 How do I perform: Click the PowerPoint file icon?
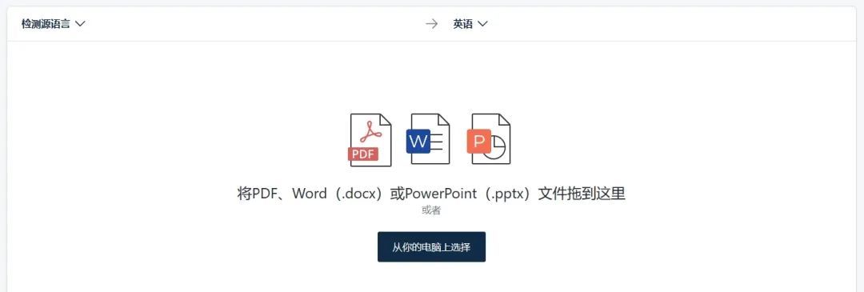pos(489,139)
